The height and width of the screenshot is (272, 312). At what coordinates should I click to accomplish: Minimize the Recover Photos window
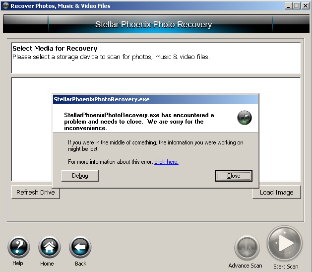pyautogui.click(x=288, y=6)
